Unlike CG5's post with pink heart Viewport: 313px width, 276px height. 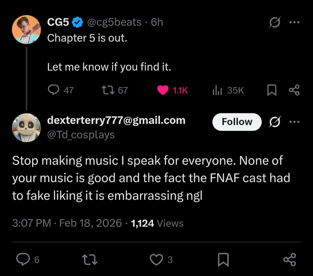click(x=162, y=90)
